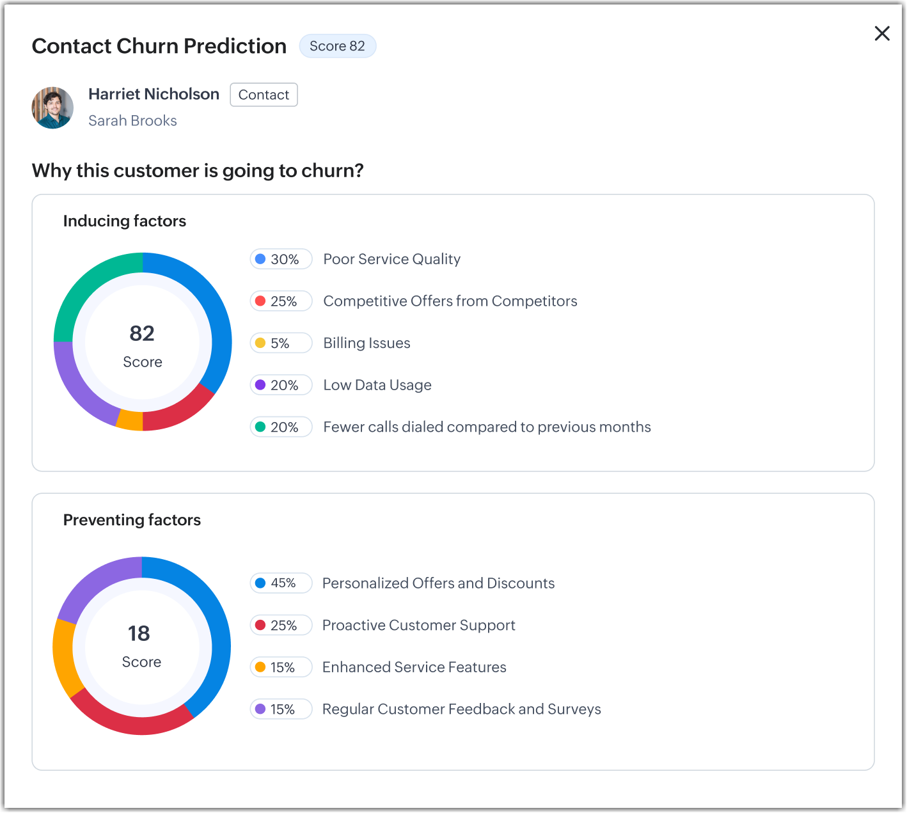Select the purple 15% Regular Feedback swatch
The image size is (907, 813).
tap(260, 709)
